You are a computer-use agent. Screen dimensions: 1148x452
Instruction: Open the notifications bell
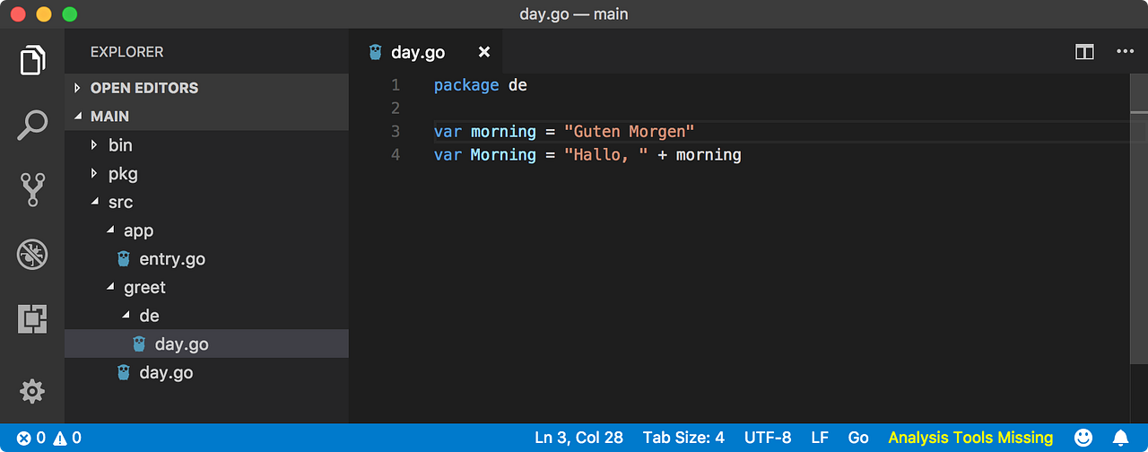point(1120,438)
